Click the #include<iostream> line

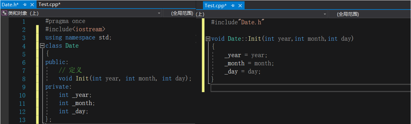(x=75, y=29)
